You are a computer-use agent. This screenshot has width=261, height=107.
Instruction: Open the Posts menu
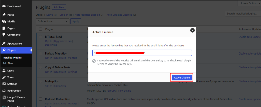(x=10, y=15)
